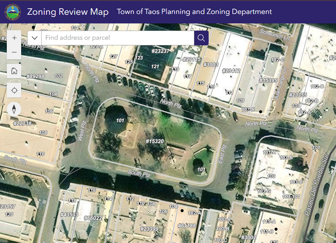The height and width of the screenshot is (243, 336).
Task: Zoom in using the plus control
Action: tap(14, 38)
